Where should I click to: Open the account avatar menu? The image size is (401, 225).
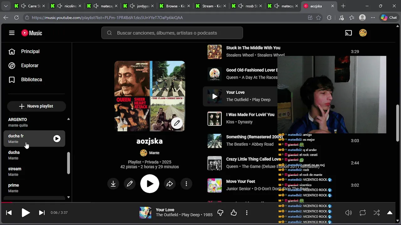click(x=363, y=33)
